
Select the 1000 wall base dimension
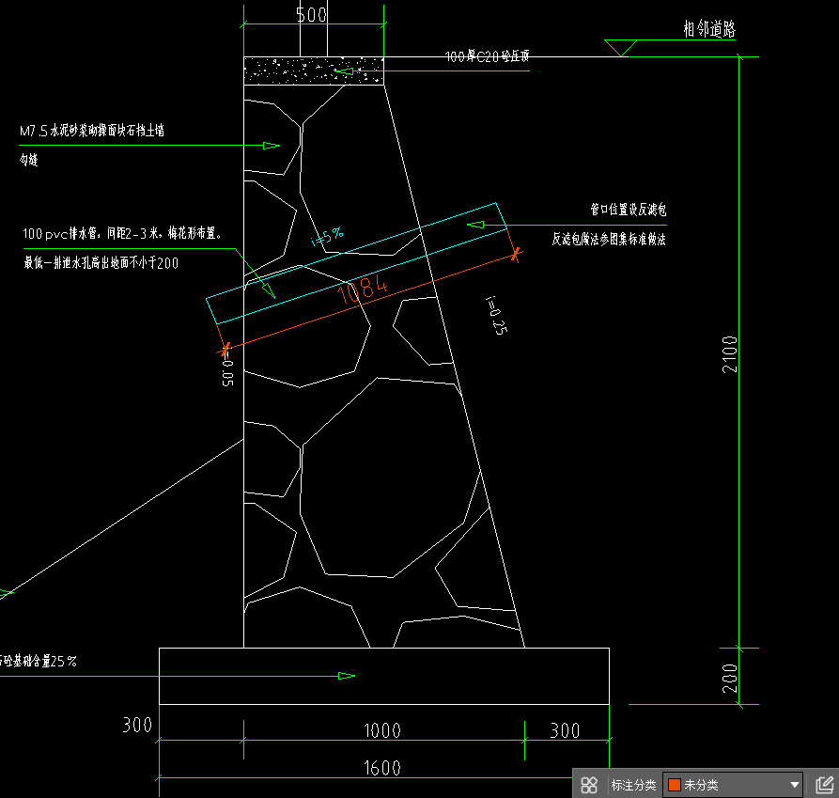tap(381, 730)
